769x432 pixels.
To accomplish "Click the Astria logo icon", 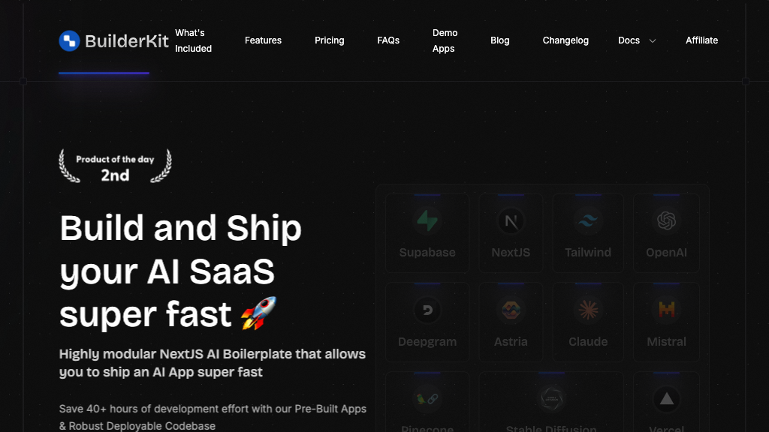I will click(x=511, y=310).
